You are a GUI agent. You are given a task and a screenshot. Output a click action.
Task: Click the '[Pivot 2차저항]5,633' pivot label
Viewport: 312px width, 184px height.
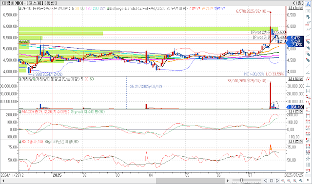point(268,32)
